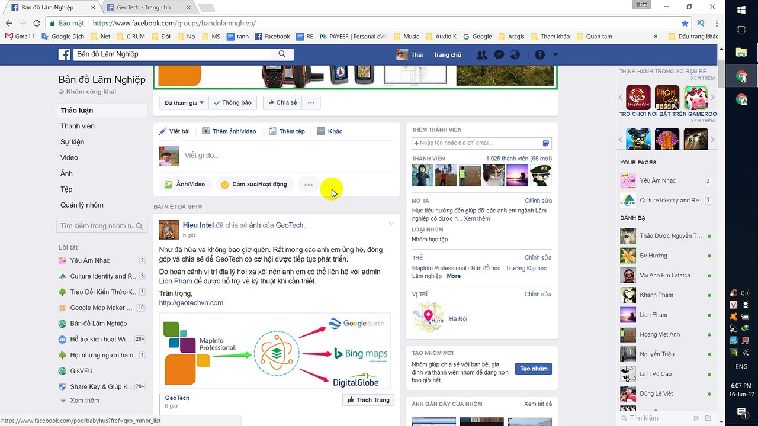This screenshot has width=758, height=426.
Task: Click the magnifier icon in Facebook search
Action: click(282, 54)
